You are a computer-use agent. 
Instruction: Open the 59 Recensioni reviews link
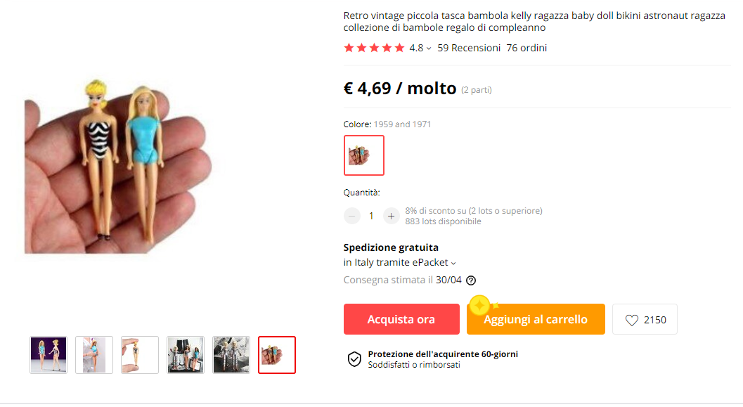coord(469,48)
